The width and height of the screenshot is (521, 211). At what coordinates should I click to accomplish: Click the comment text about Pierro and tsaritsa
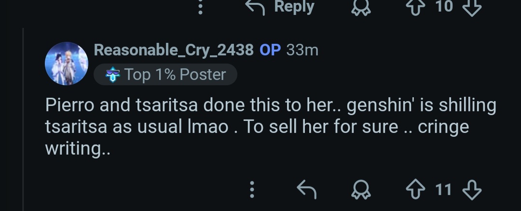tap(271, 126)
